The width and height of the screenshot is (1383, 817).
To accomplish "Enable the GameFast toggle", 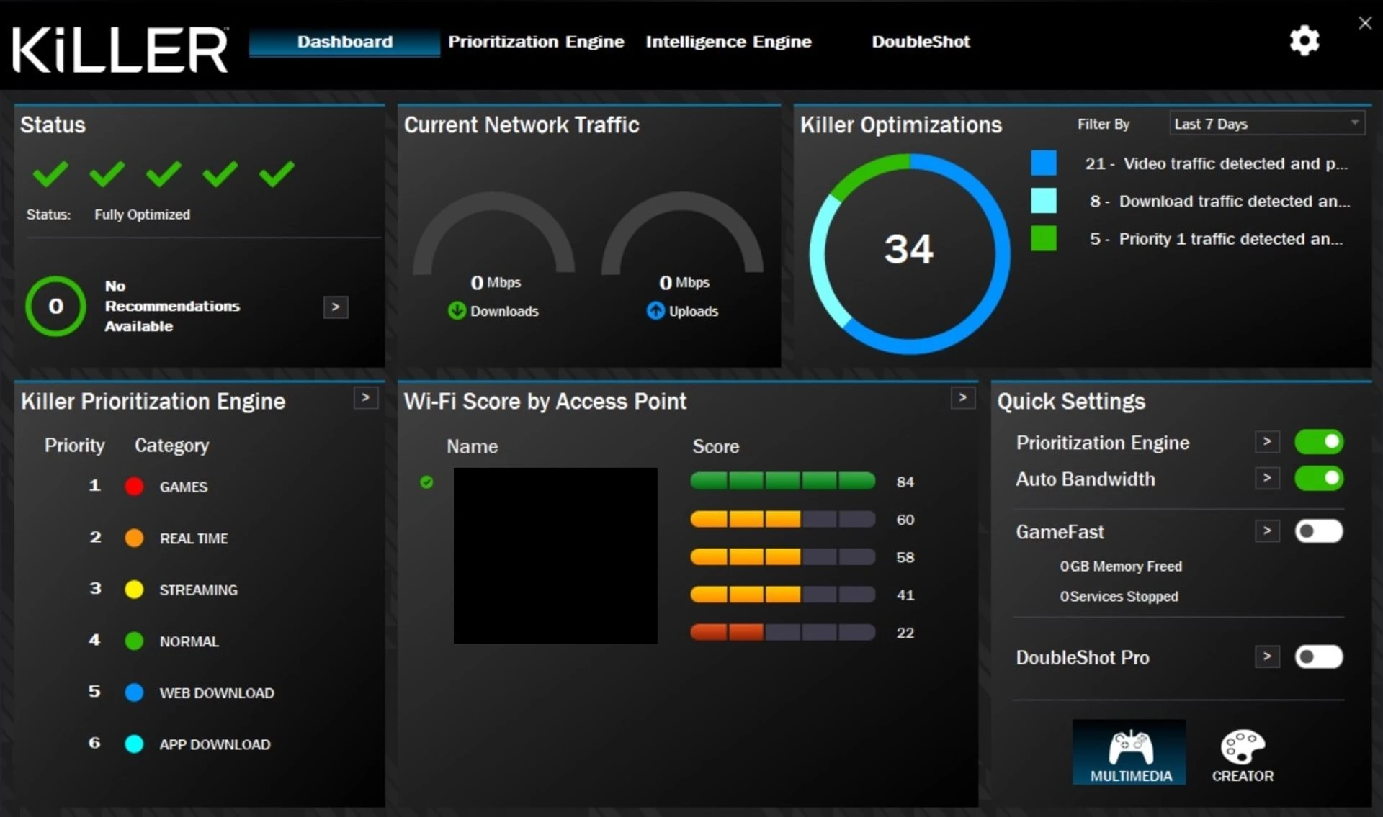I will (x=1319, y=531).
